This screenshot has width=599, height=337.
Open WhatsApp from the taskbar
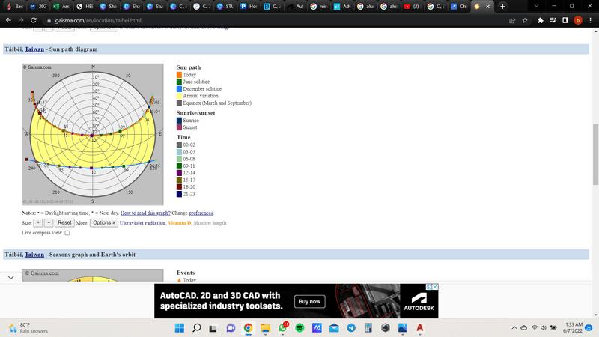283,327
